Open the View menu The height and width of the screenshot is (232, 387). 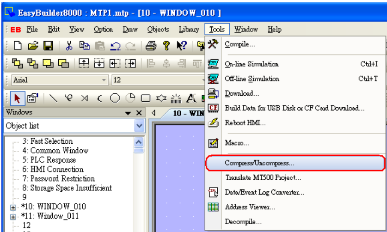[x=76, y=30]
